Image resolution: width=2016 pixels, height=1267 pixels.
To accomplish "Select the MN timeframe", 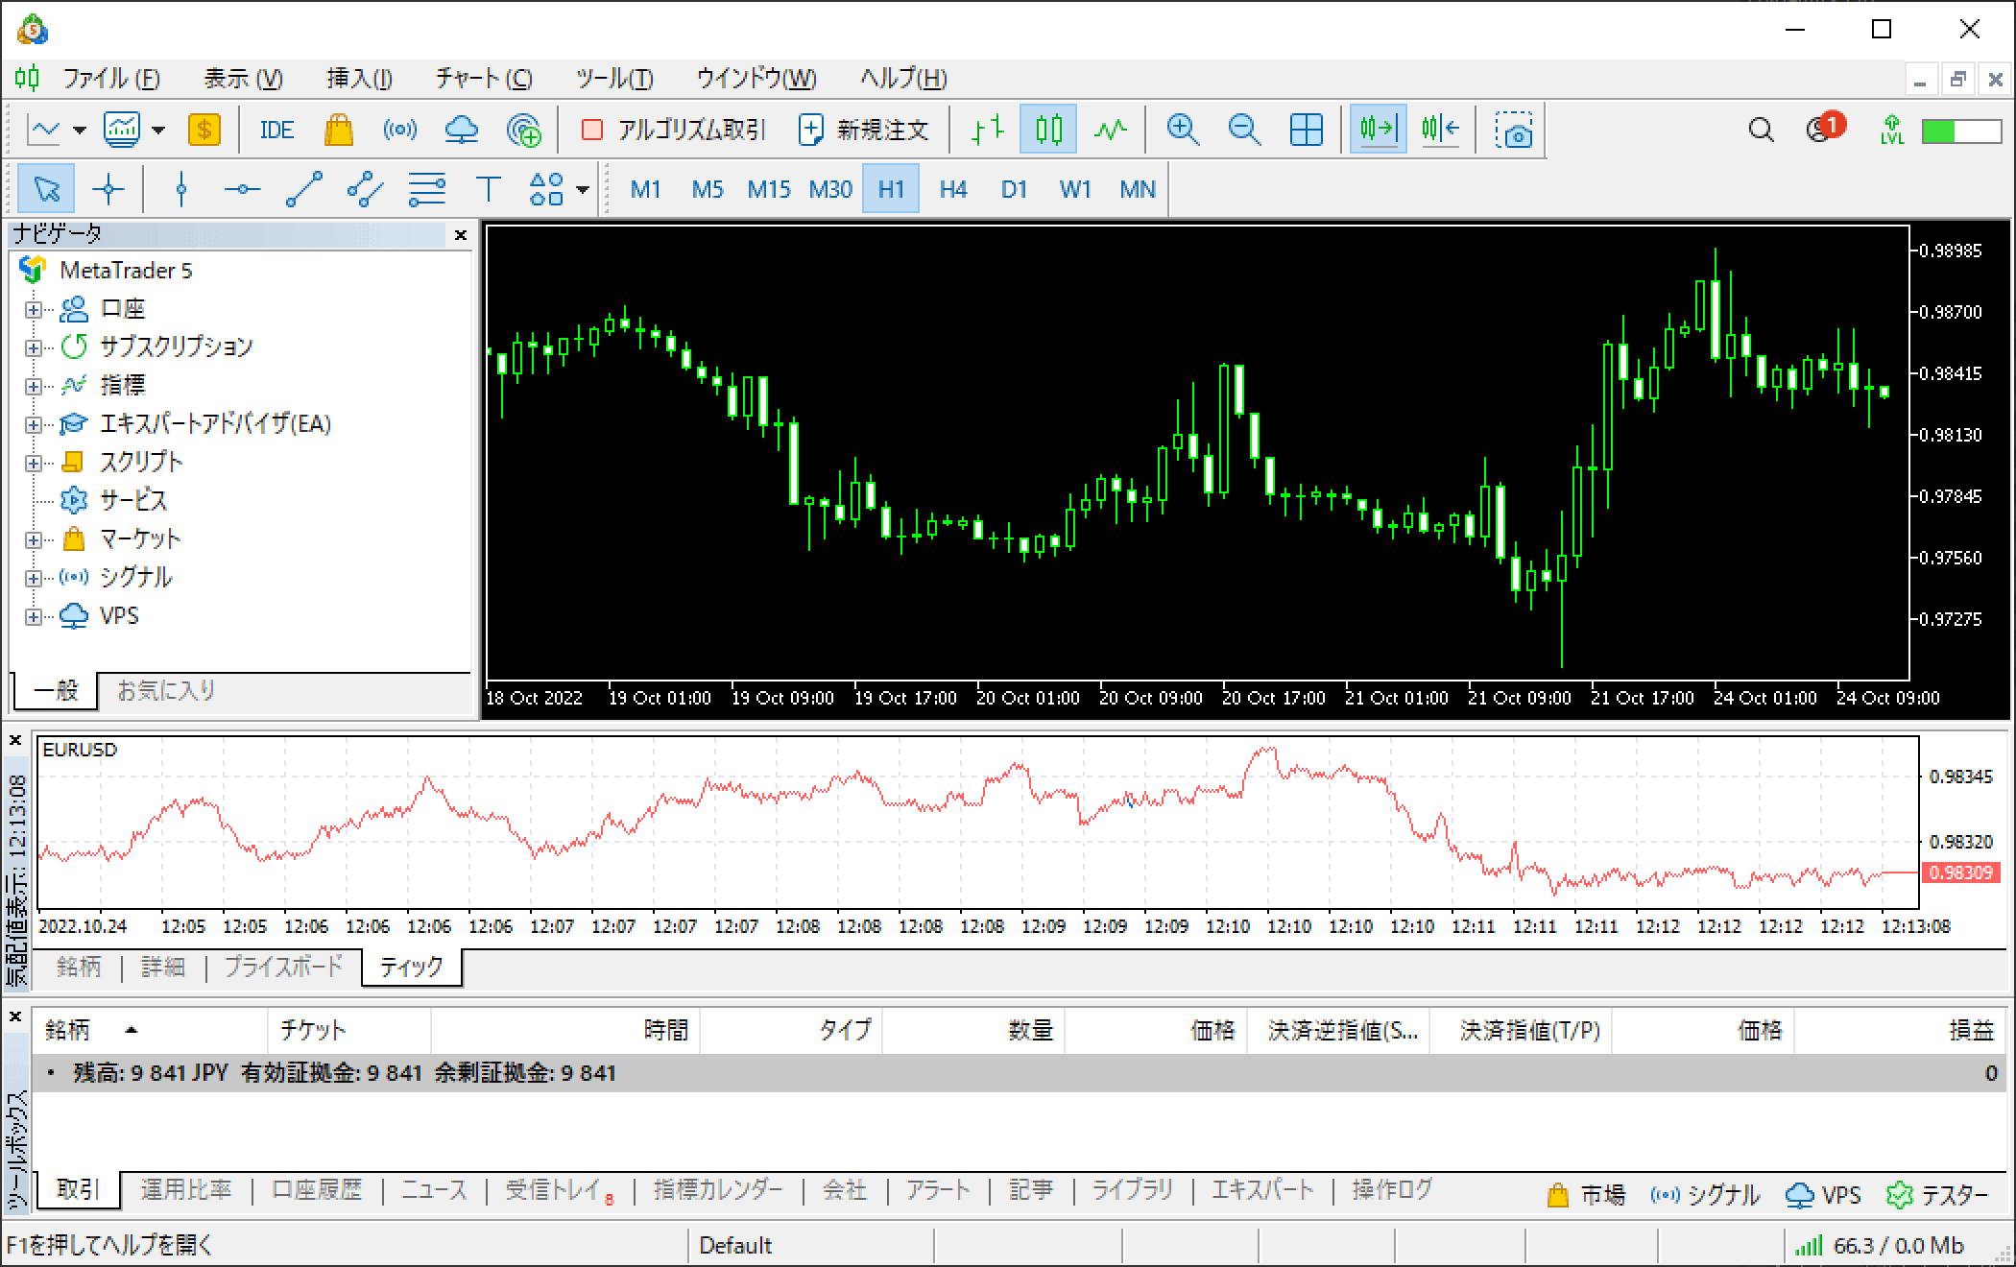I will (1138, 189).
